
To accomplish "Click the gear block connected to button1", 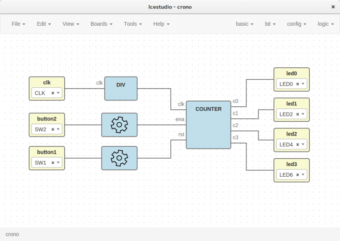I will click(x=119, y=158).
